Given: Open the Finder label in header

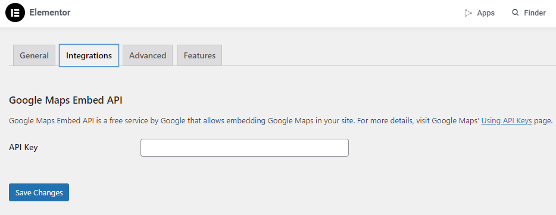Looking at the screenshot, I should (535, 13).
